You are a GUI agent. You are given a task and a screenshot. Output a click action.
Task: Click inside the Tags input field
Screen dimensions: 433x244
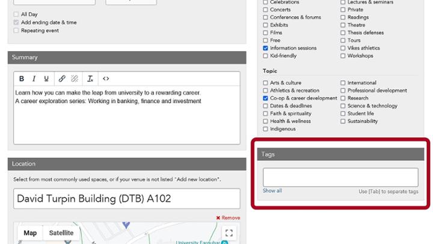(x=340, y=177)
